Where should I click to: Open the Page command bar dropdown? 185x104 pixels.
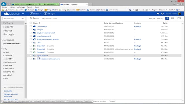(154, 10)
